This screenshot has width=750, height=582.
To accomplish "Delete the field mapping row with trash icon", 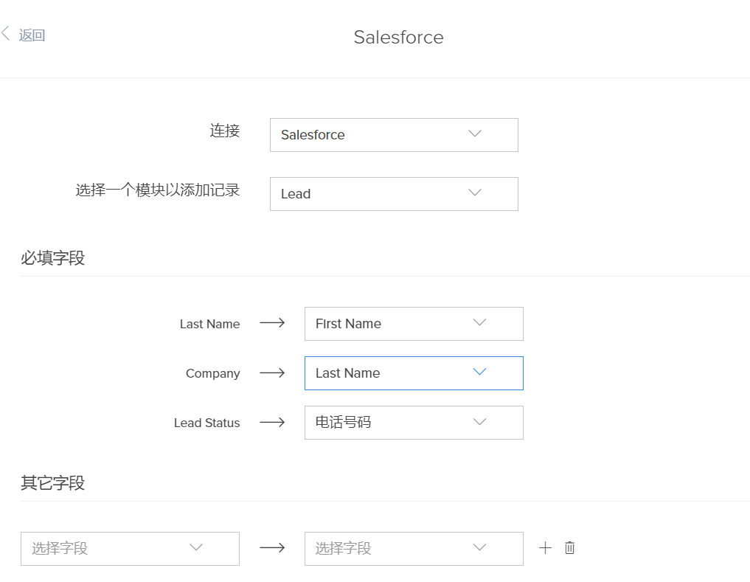I will click(x=569, y=548).
